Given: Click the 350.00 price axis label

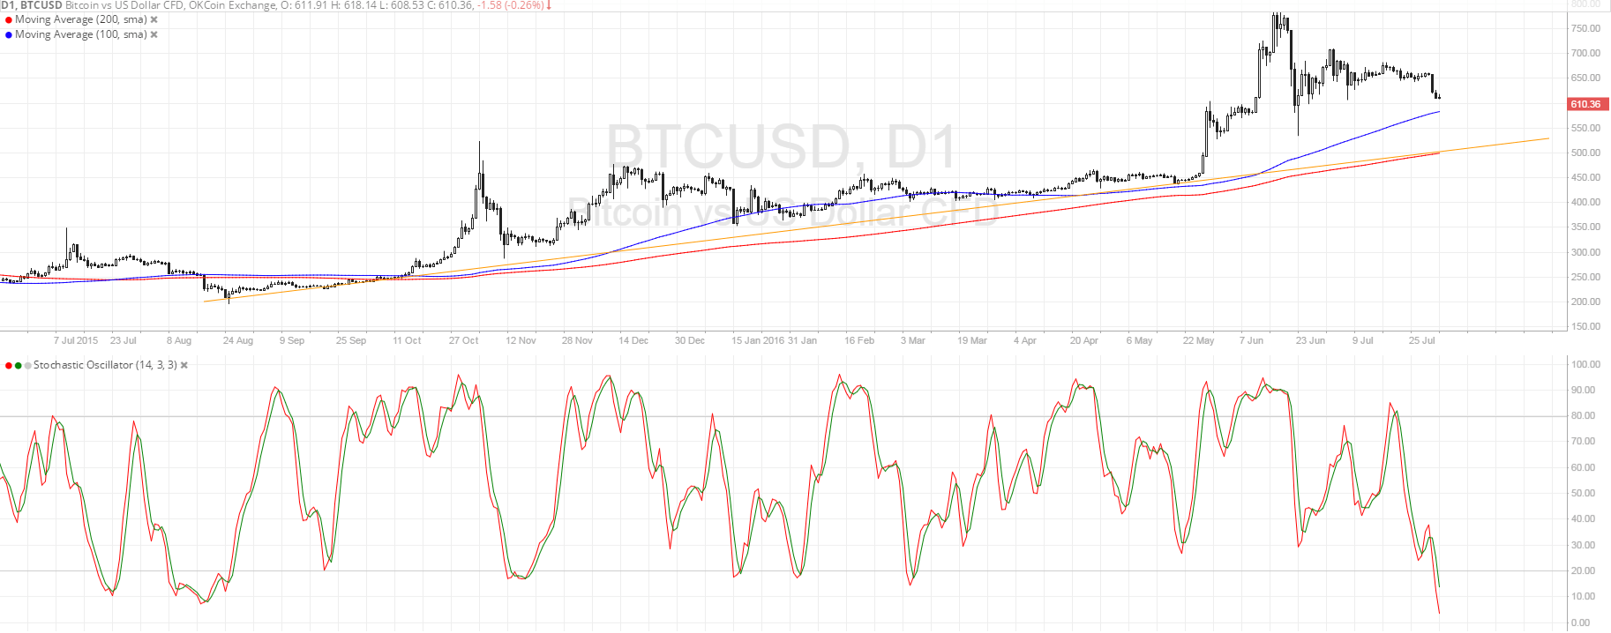Looking at the screenshot, I should (1585, 227).
